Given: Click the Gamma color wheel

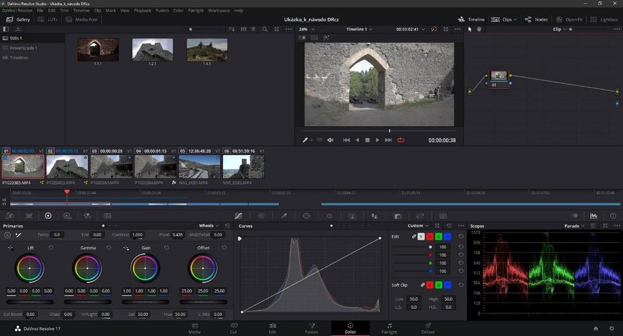Looking at the screenshot, I should click(x=88, y=268).
